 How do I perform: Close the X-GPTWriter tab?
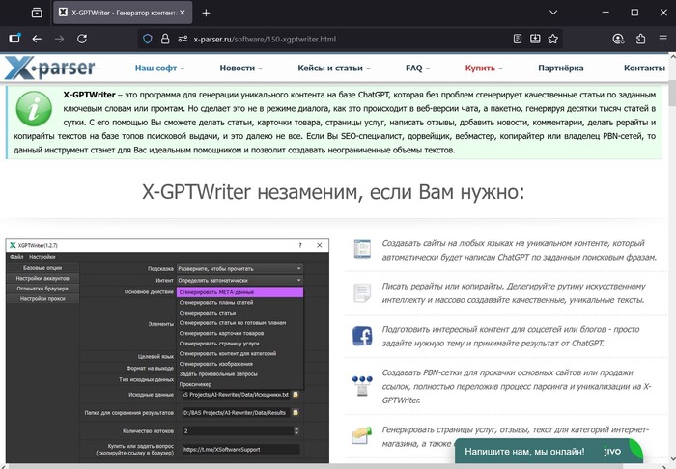click(x=183, y=13)
